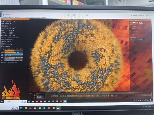Open Edge from the captured screenshot's taskbar
The height and width of the screenshot is (115, 154).
tap(29, 102)
